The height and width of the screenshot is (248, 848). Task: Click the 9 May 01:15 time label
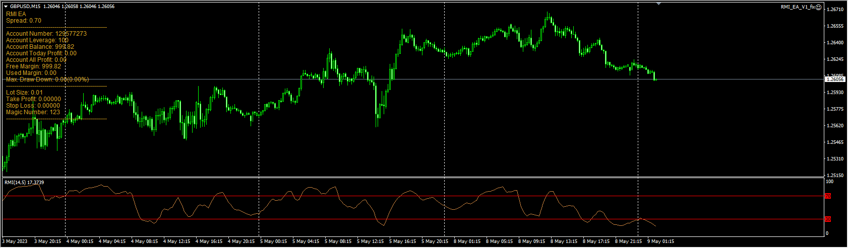(x=660, y=241)
